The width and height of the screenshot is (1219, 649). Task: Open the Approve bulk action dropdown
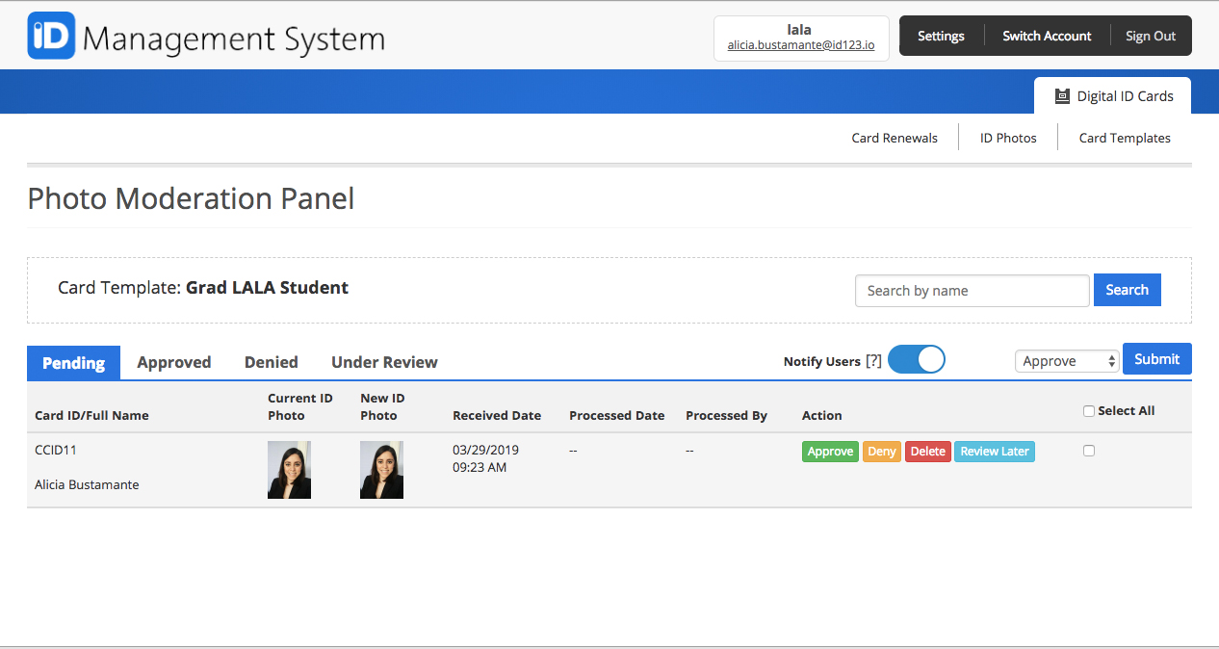click(x=1067, y=361)
